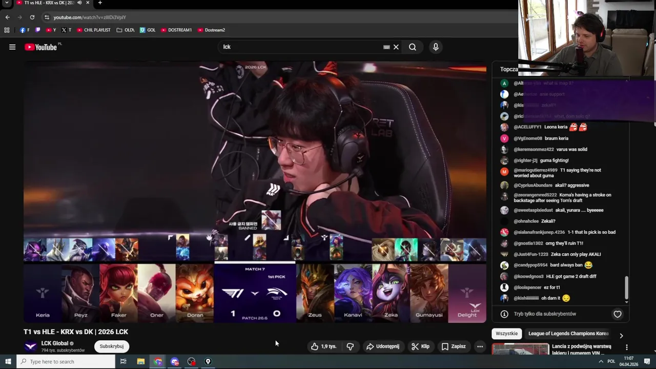Click the live chat scrollbar
The image size is (656, 369).
(626, 288)
